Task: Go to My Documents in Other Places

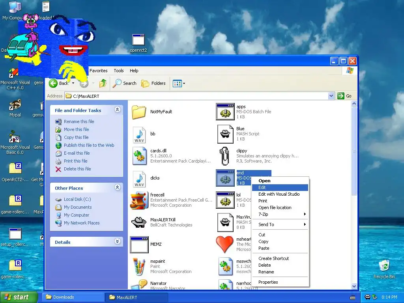Action: [x=78, y=207]
